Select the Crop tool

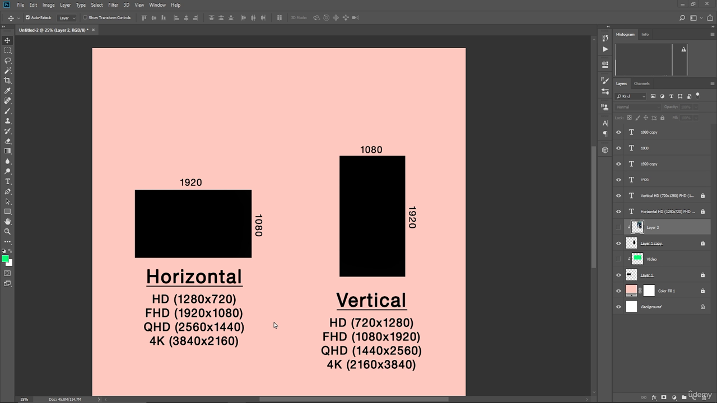pos(7,81)
